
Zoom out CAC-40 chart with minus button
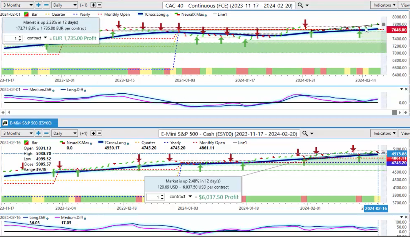pos(46,5)
